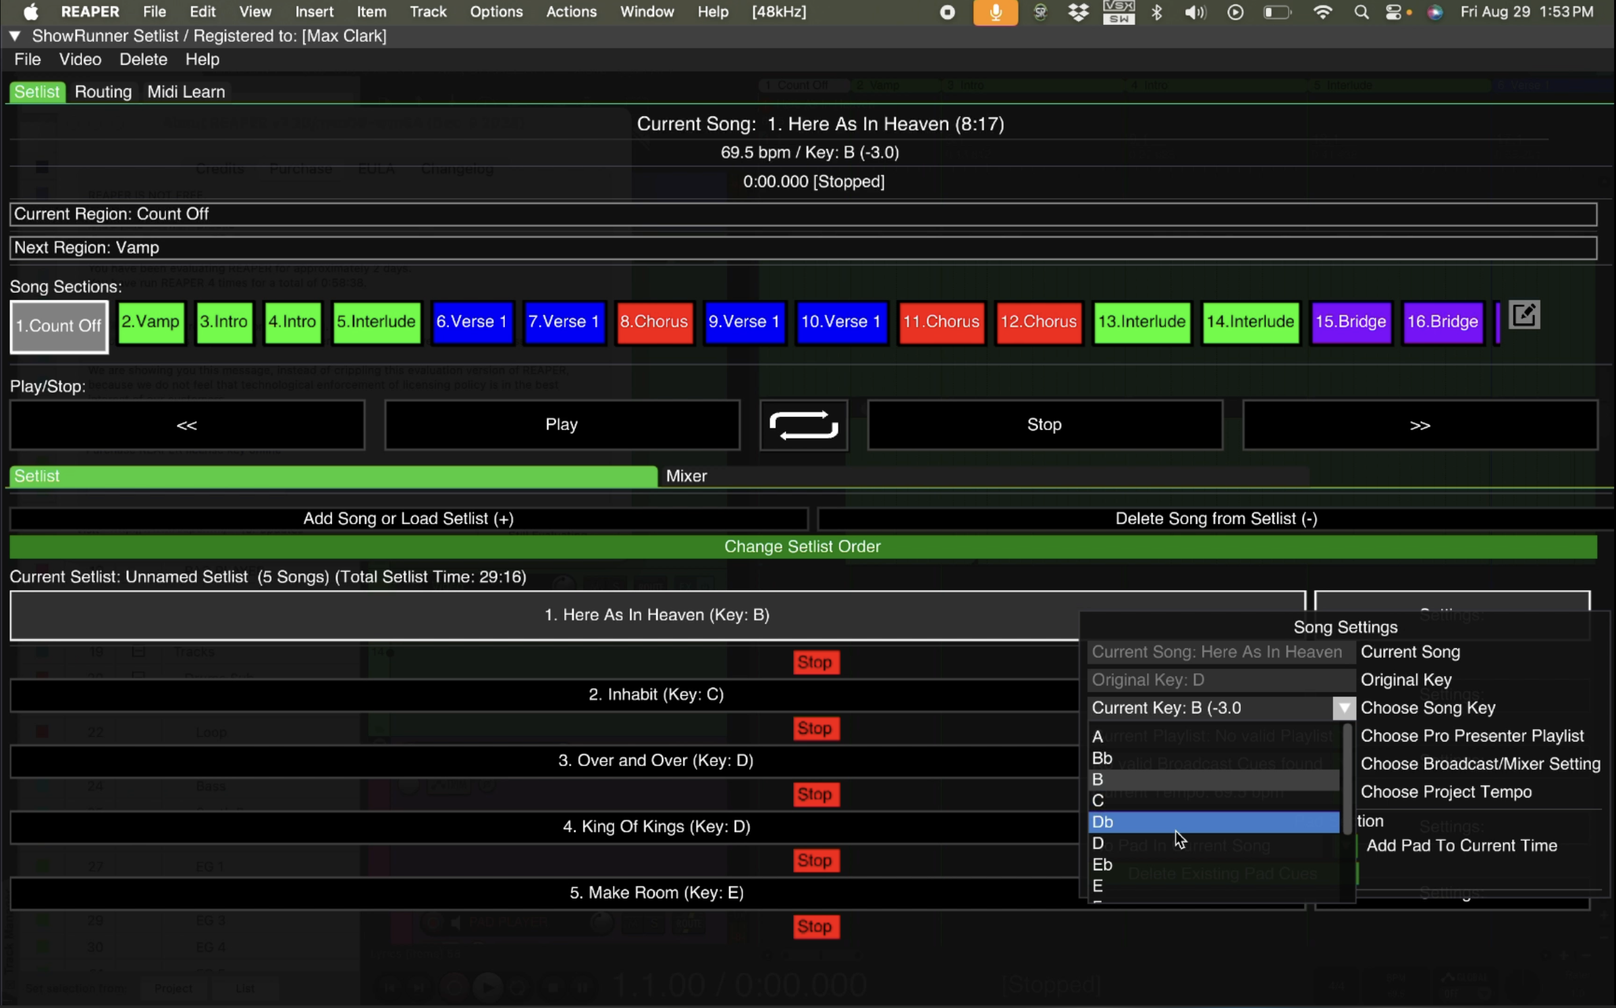Screen dimensions: 1616x1008
Task: Click the << previous song control
Action: coord(187,424)
